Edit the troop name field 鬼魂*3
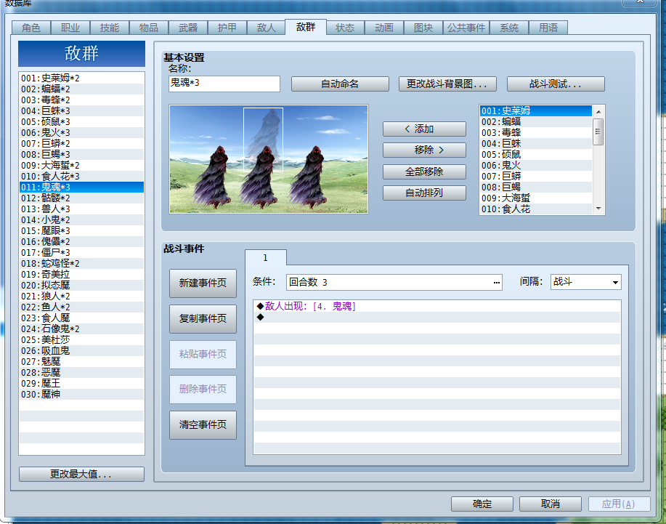 tap(224, 84)
